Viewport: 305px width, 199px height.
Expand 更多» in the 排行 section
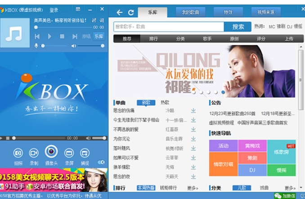pos(193,188)
